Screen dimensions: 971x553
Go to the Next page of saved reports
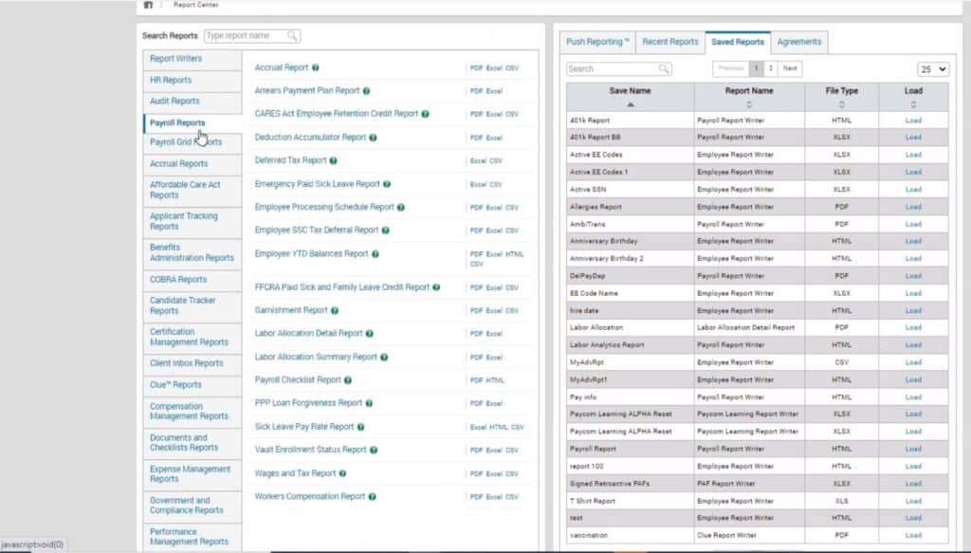click(x=790, y=68)
